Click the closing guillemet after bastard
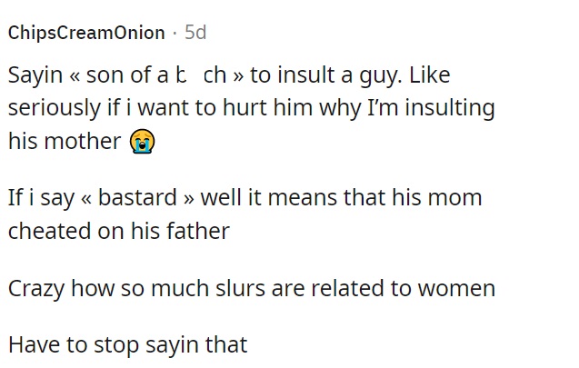Image resolution: width=579 pixels, height=368 pixels. [188, 199]
